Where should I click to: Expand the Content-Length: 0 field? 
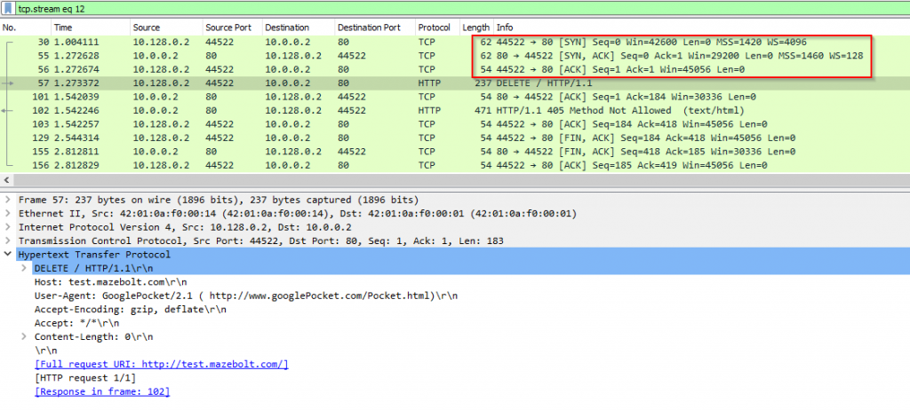point(24,336)
